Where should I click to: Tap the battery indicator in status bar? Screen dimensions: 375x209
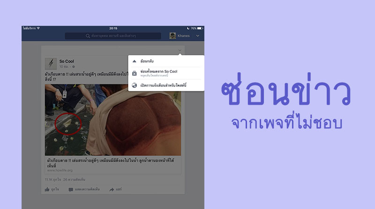[x=200, y=28]
